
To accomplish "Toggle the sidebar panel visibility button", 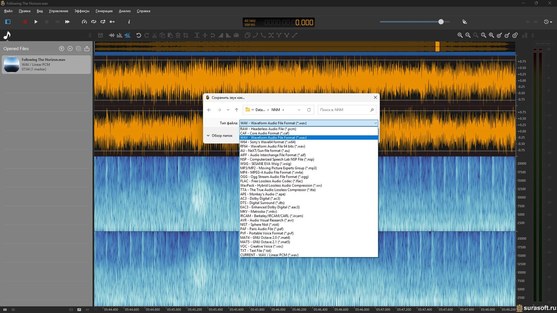I will [8, 22].
